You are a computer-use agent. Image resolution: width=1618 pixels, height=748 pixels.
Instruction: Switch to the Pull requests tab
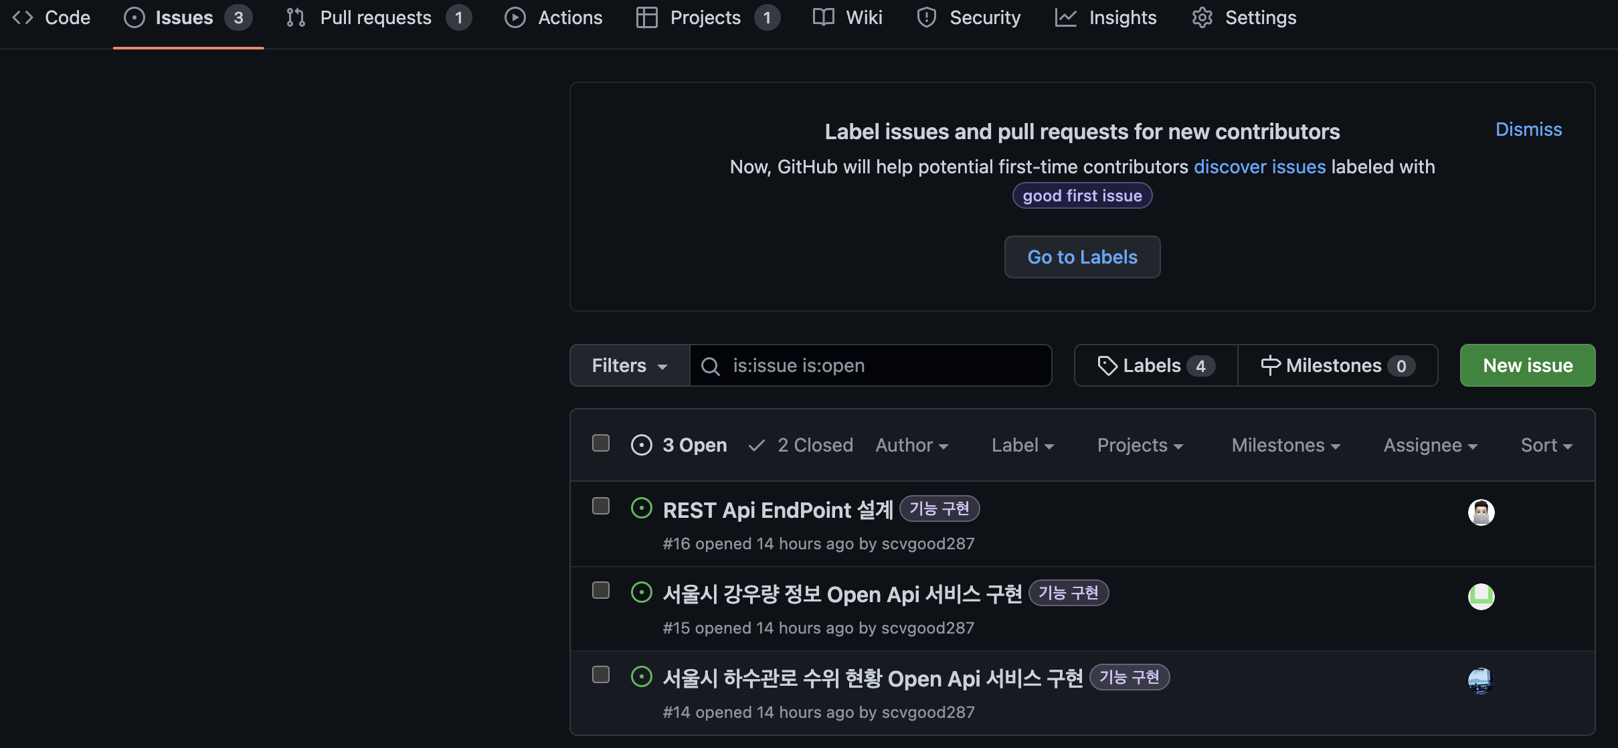pos(379,17)
